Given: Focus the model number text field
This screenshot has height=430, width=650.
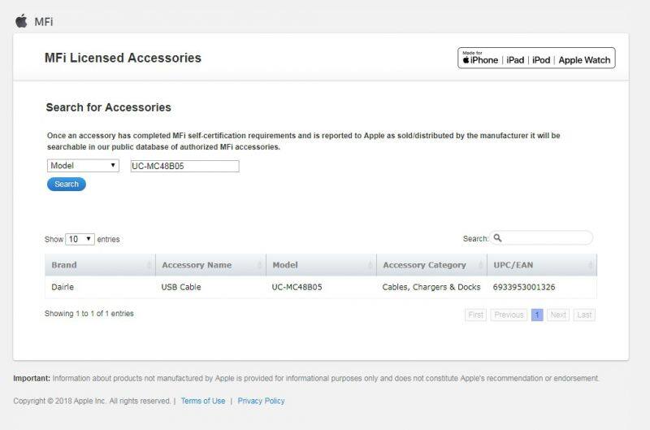Looking at the screenshot, I should (x=184, y=166).
